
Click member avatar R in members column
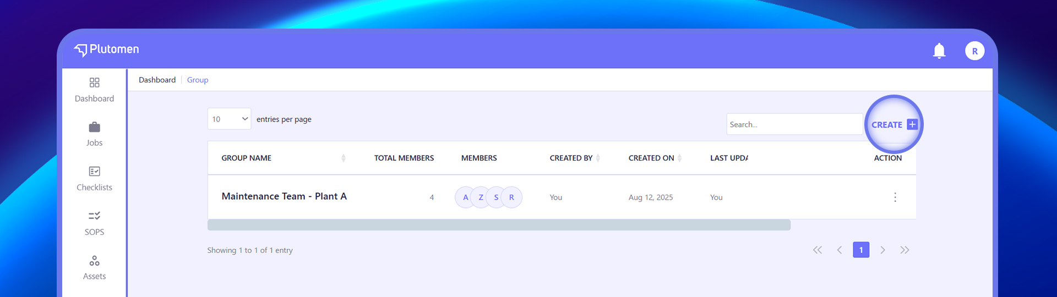pyautogui.click(x=511, y=197)
